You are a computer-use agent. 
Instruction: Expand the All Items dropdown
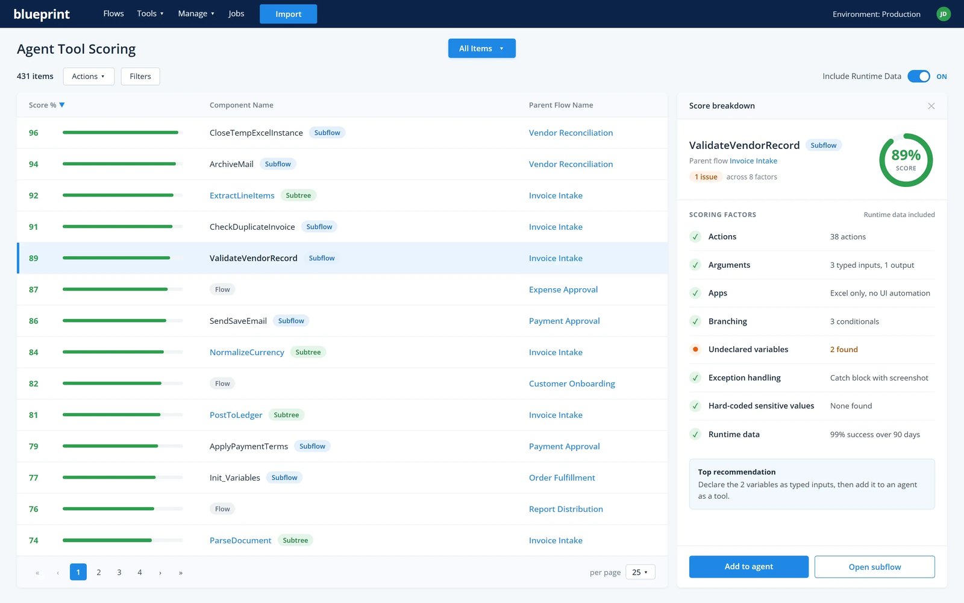tap(481, 48)
